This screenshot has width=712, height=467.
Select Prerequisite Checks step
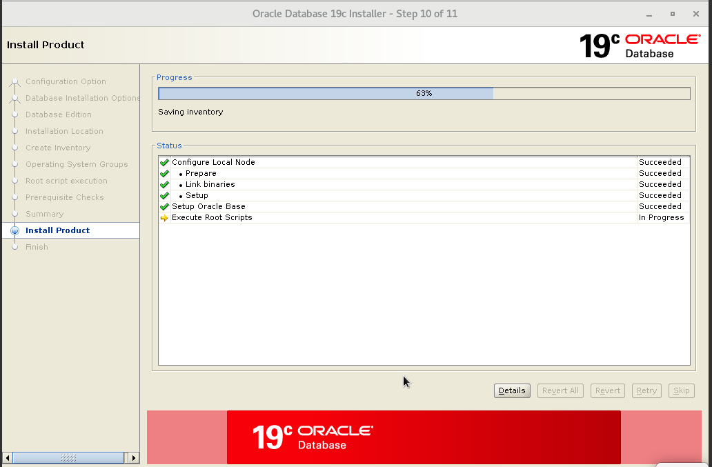pos(64,197)
